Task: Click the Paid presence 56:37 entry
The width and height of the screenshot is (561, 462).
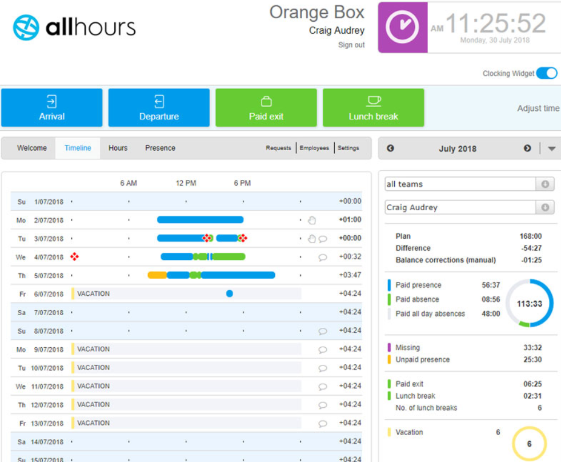Action: [444, 285]
